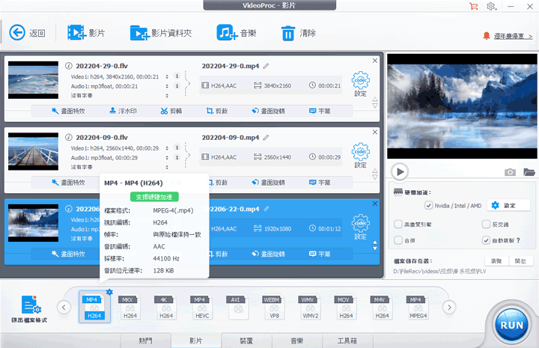Expand subtitle selector for 202204-29-0.flv
The image size is (539, 348).
(167, 96)
